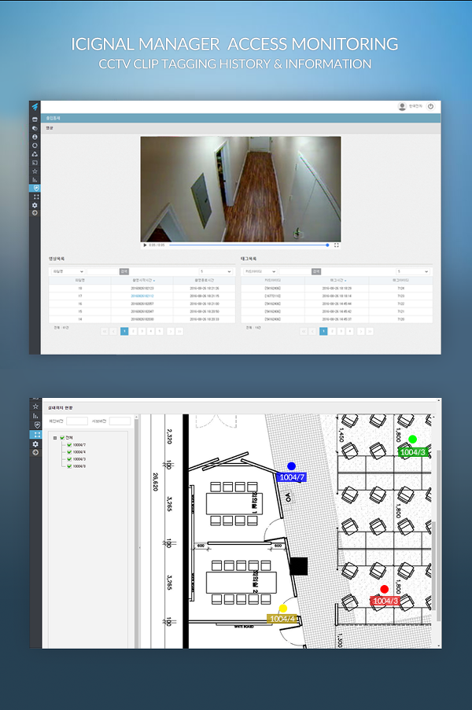Click the sub version input field
Viewport: 472px width, 710px height.
(x=120, y=421)
